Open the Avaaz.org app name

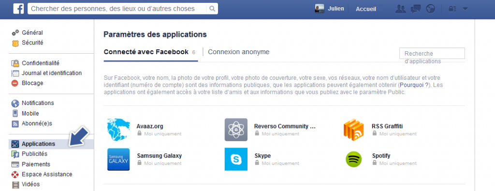(x=150, y=126)
